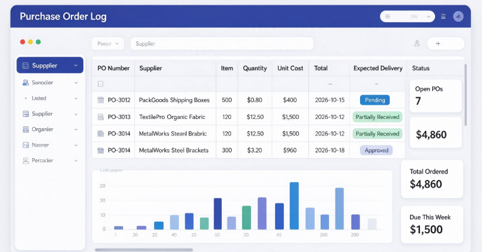482x252 pixels.
Task: Click the horizontal scrollbar at the bottom
Action: (x=144, y=250)
